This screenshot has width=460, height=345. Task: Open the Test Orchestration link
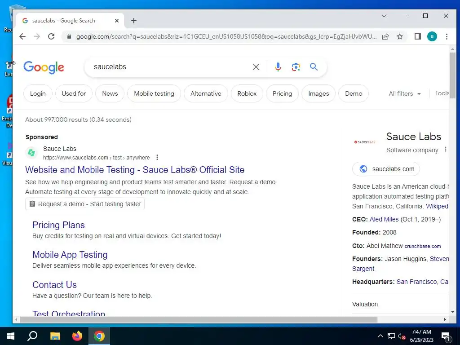click(x=69, y=313)
